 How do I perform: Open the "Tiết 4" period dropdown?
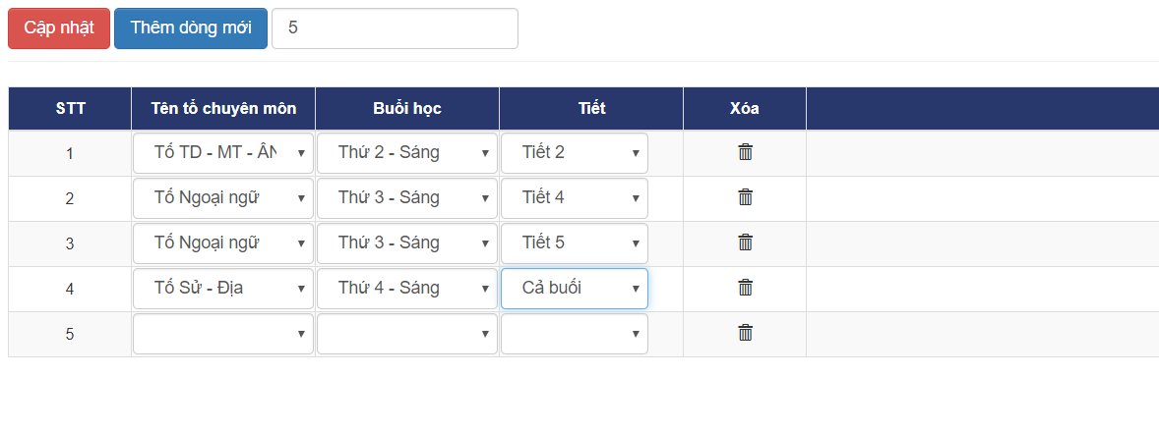coord(575,198)
